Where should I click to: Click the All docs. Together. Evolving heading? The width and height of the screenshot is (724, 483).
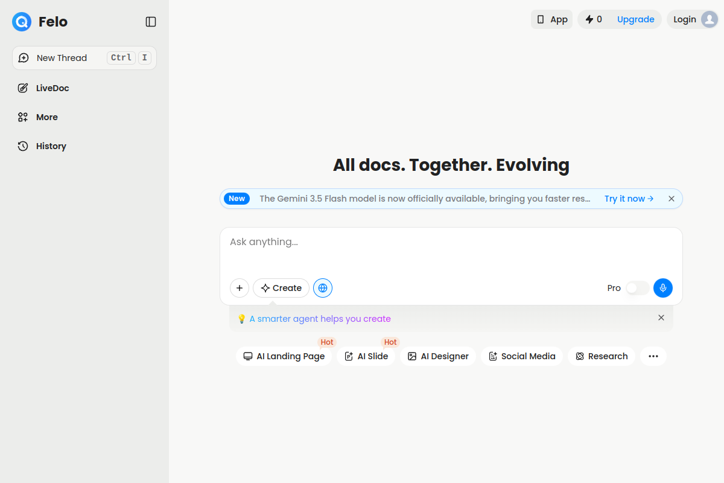451,165
